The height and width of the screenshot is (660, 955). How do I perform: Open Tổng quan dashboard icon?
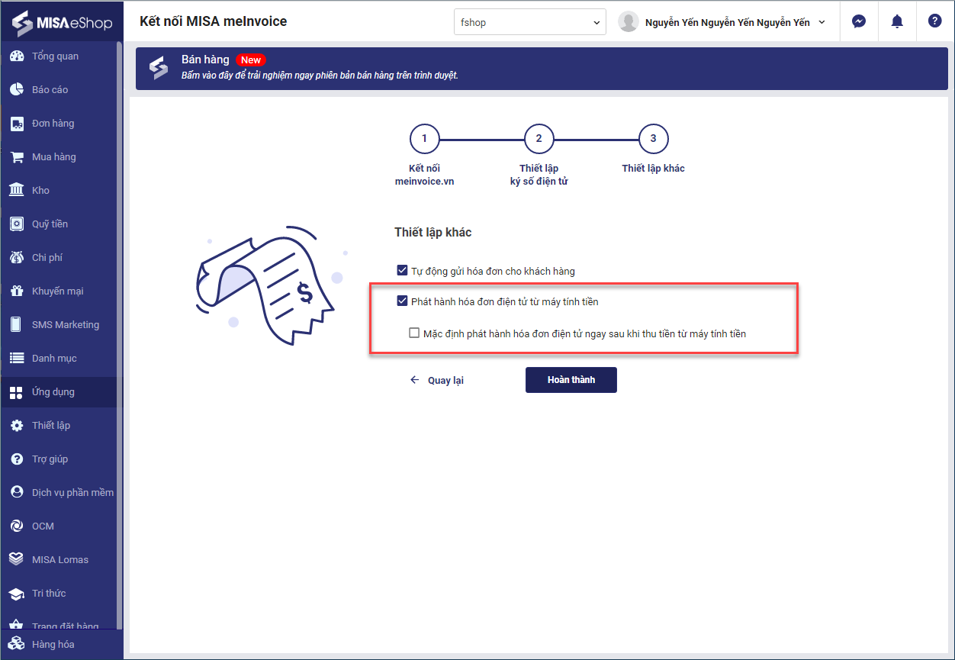pos(16,56)
